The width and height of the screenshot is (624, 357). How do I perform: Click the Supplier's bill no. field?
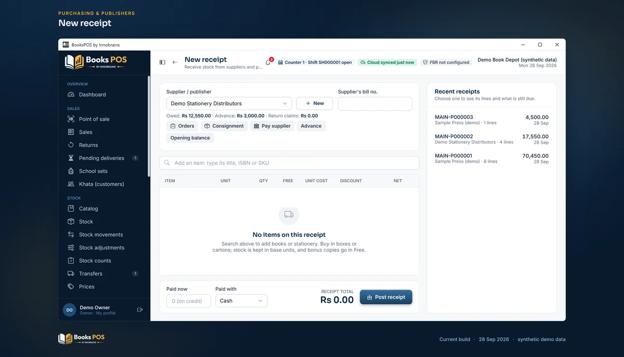tap(375, 104)
